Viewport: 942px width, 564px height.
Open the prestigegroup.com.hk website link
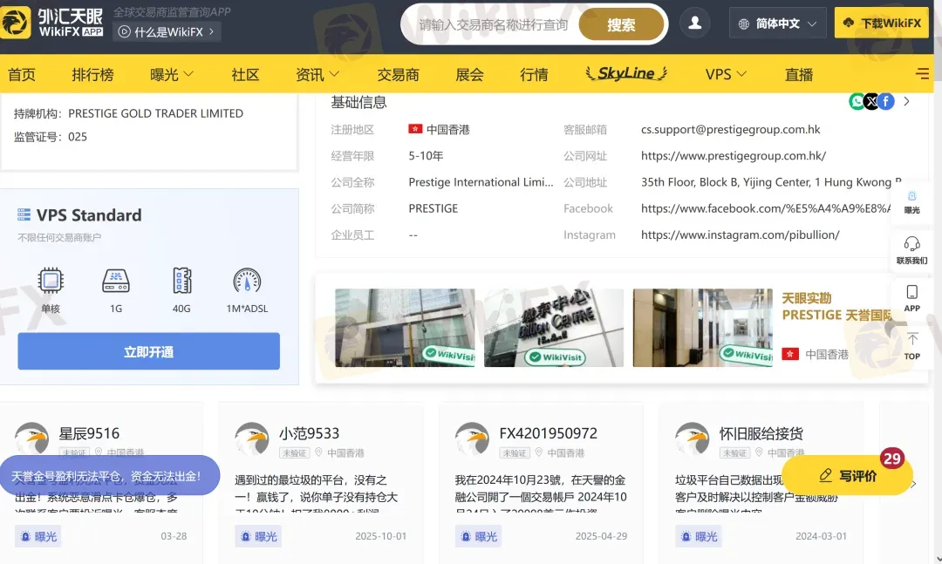pos(734,155)
